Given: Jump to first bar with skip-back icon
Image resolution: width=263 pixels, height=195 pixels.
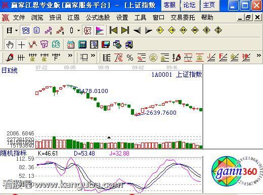Looking at the screenshot, I should (113, 30).
